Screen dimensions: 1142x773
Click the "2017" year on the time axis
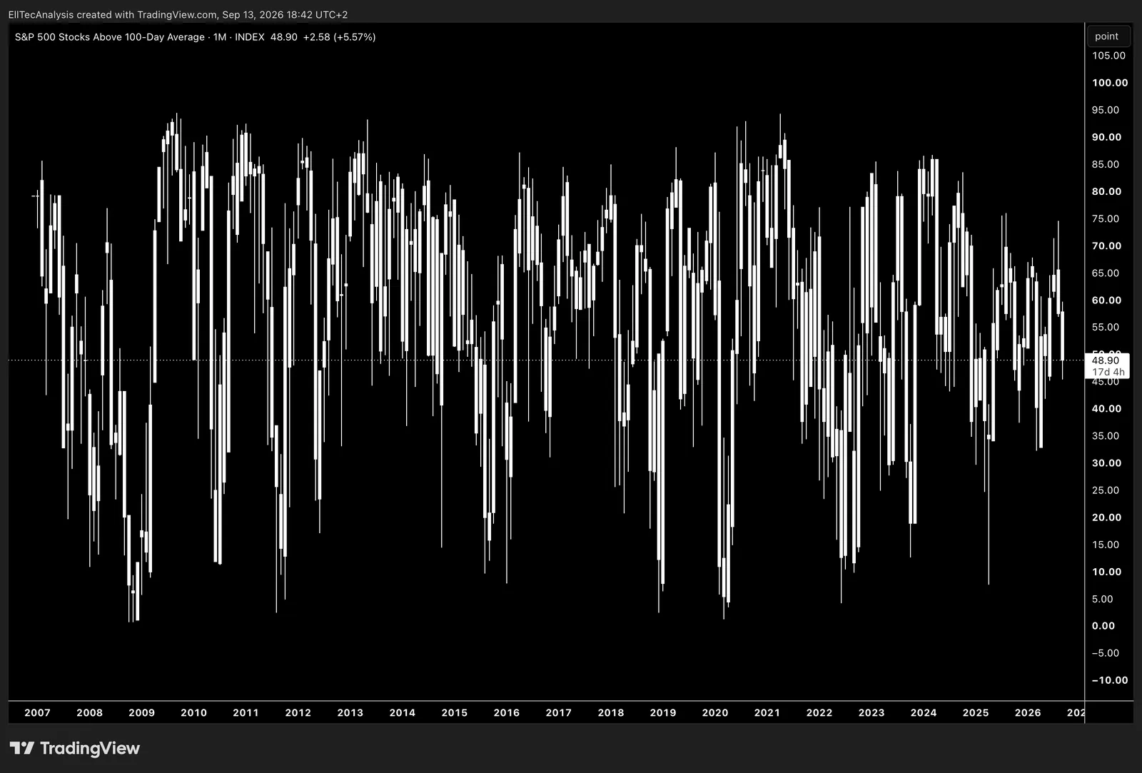point(558,712)
